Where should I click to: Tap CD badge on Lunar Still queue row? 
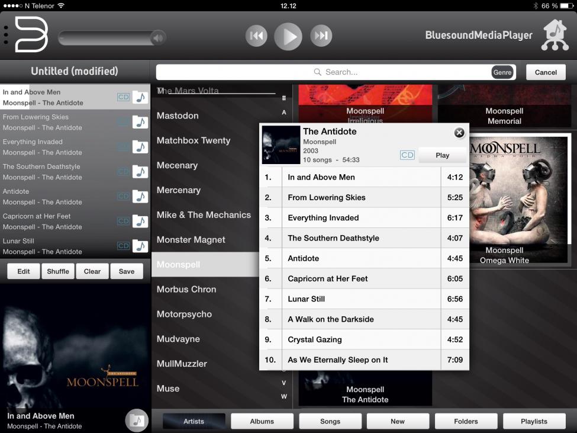(x=124, y=246)
